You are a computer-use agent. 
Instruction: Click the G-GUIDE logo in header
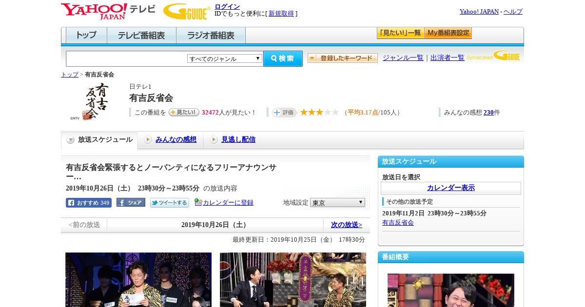(x=187, y=11)
